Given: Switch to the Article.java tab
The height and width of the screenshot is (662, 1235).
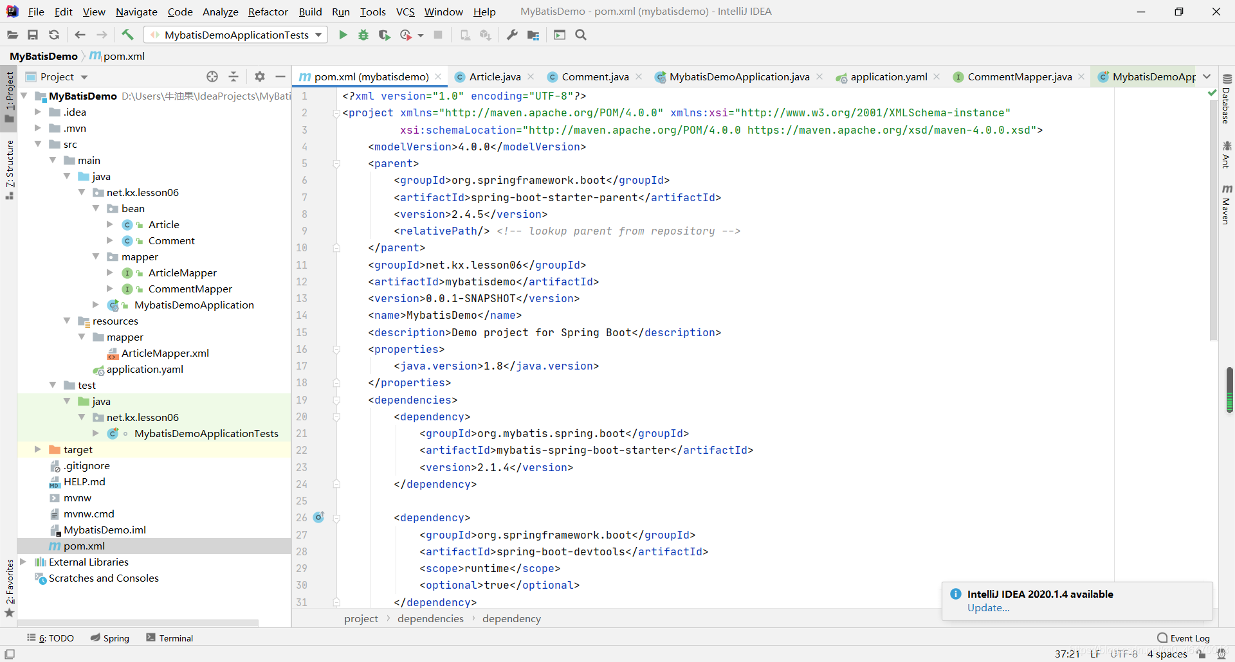Looking at the screenshot, I should (495, 76).
